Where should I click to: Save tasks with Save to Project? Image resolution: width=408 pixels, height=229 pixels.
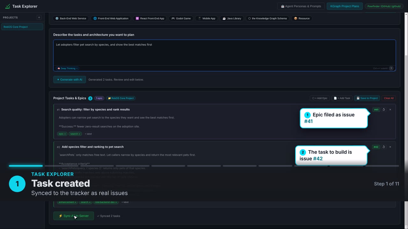point(367,98)
